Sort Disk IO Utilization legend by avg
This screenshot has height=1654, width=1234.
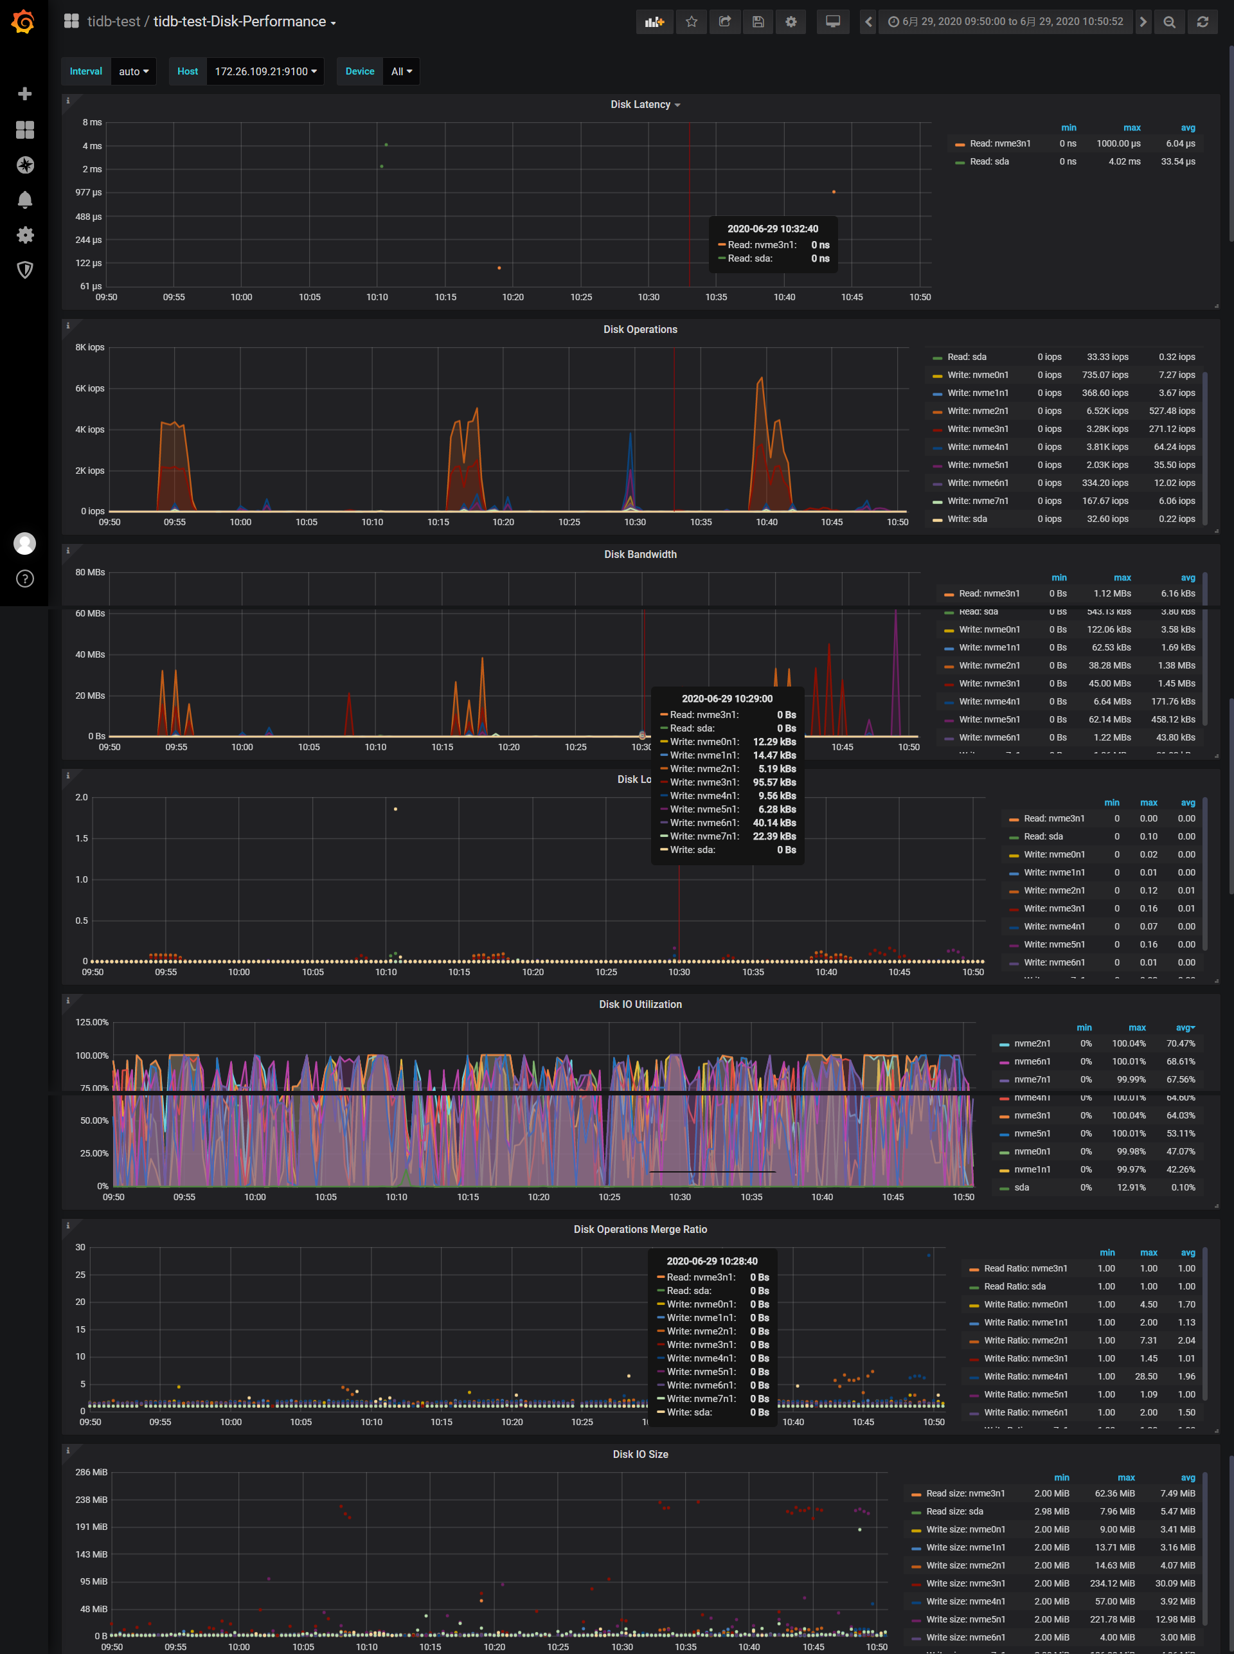point(1185,1028)
